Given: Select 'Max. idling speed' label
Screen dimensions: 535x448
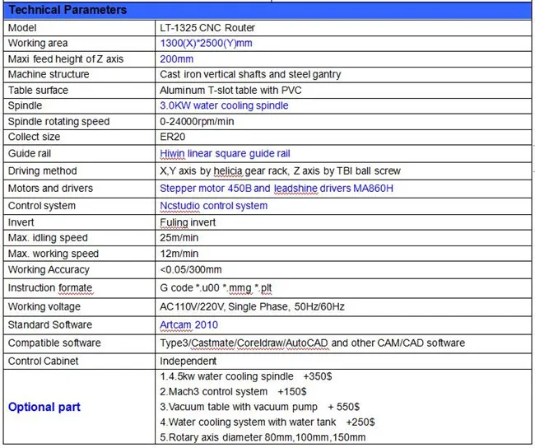Looking at the screenshot, I should pyautogui.click(x=48, y=238).
